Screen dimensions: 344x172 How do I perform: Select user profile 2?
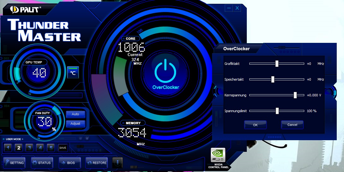coord(19,148)
